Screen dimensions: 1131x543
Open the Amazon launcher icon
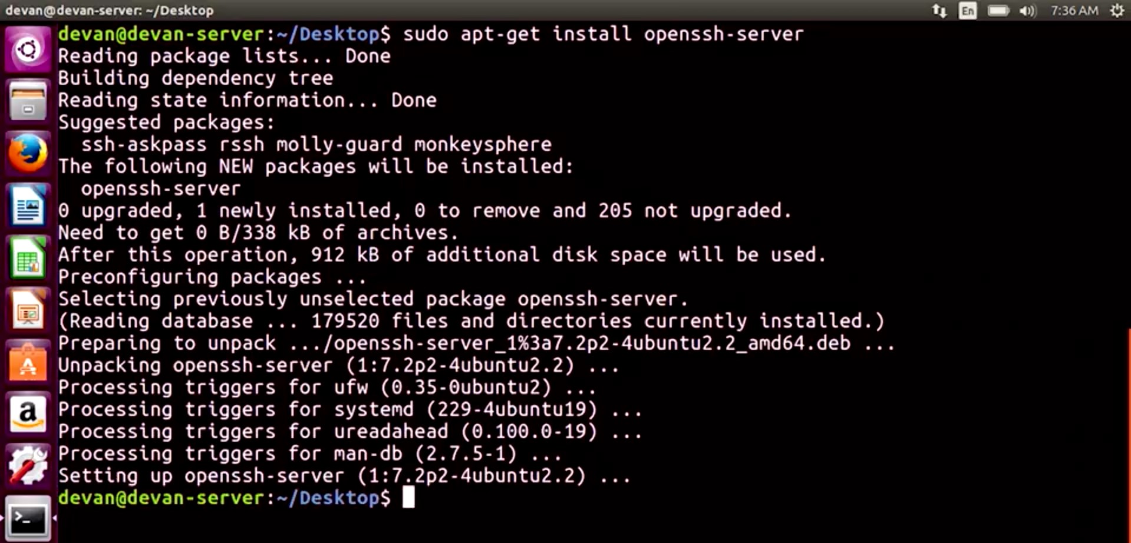28,413
